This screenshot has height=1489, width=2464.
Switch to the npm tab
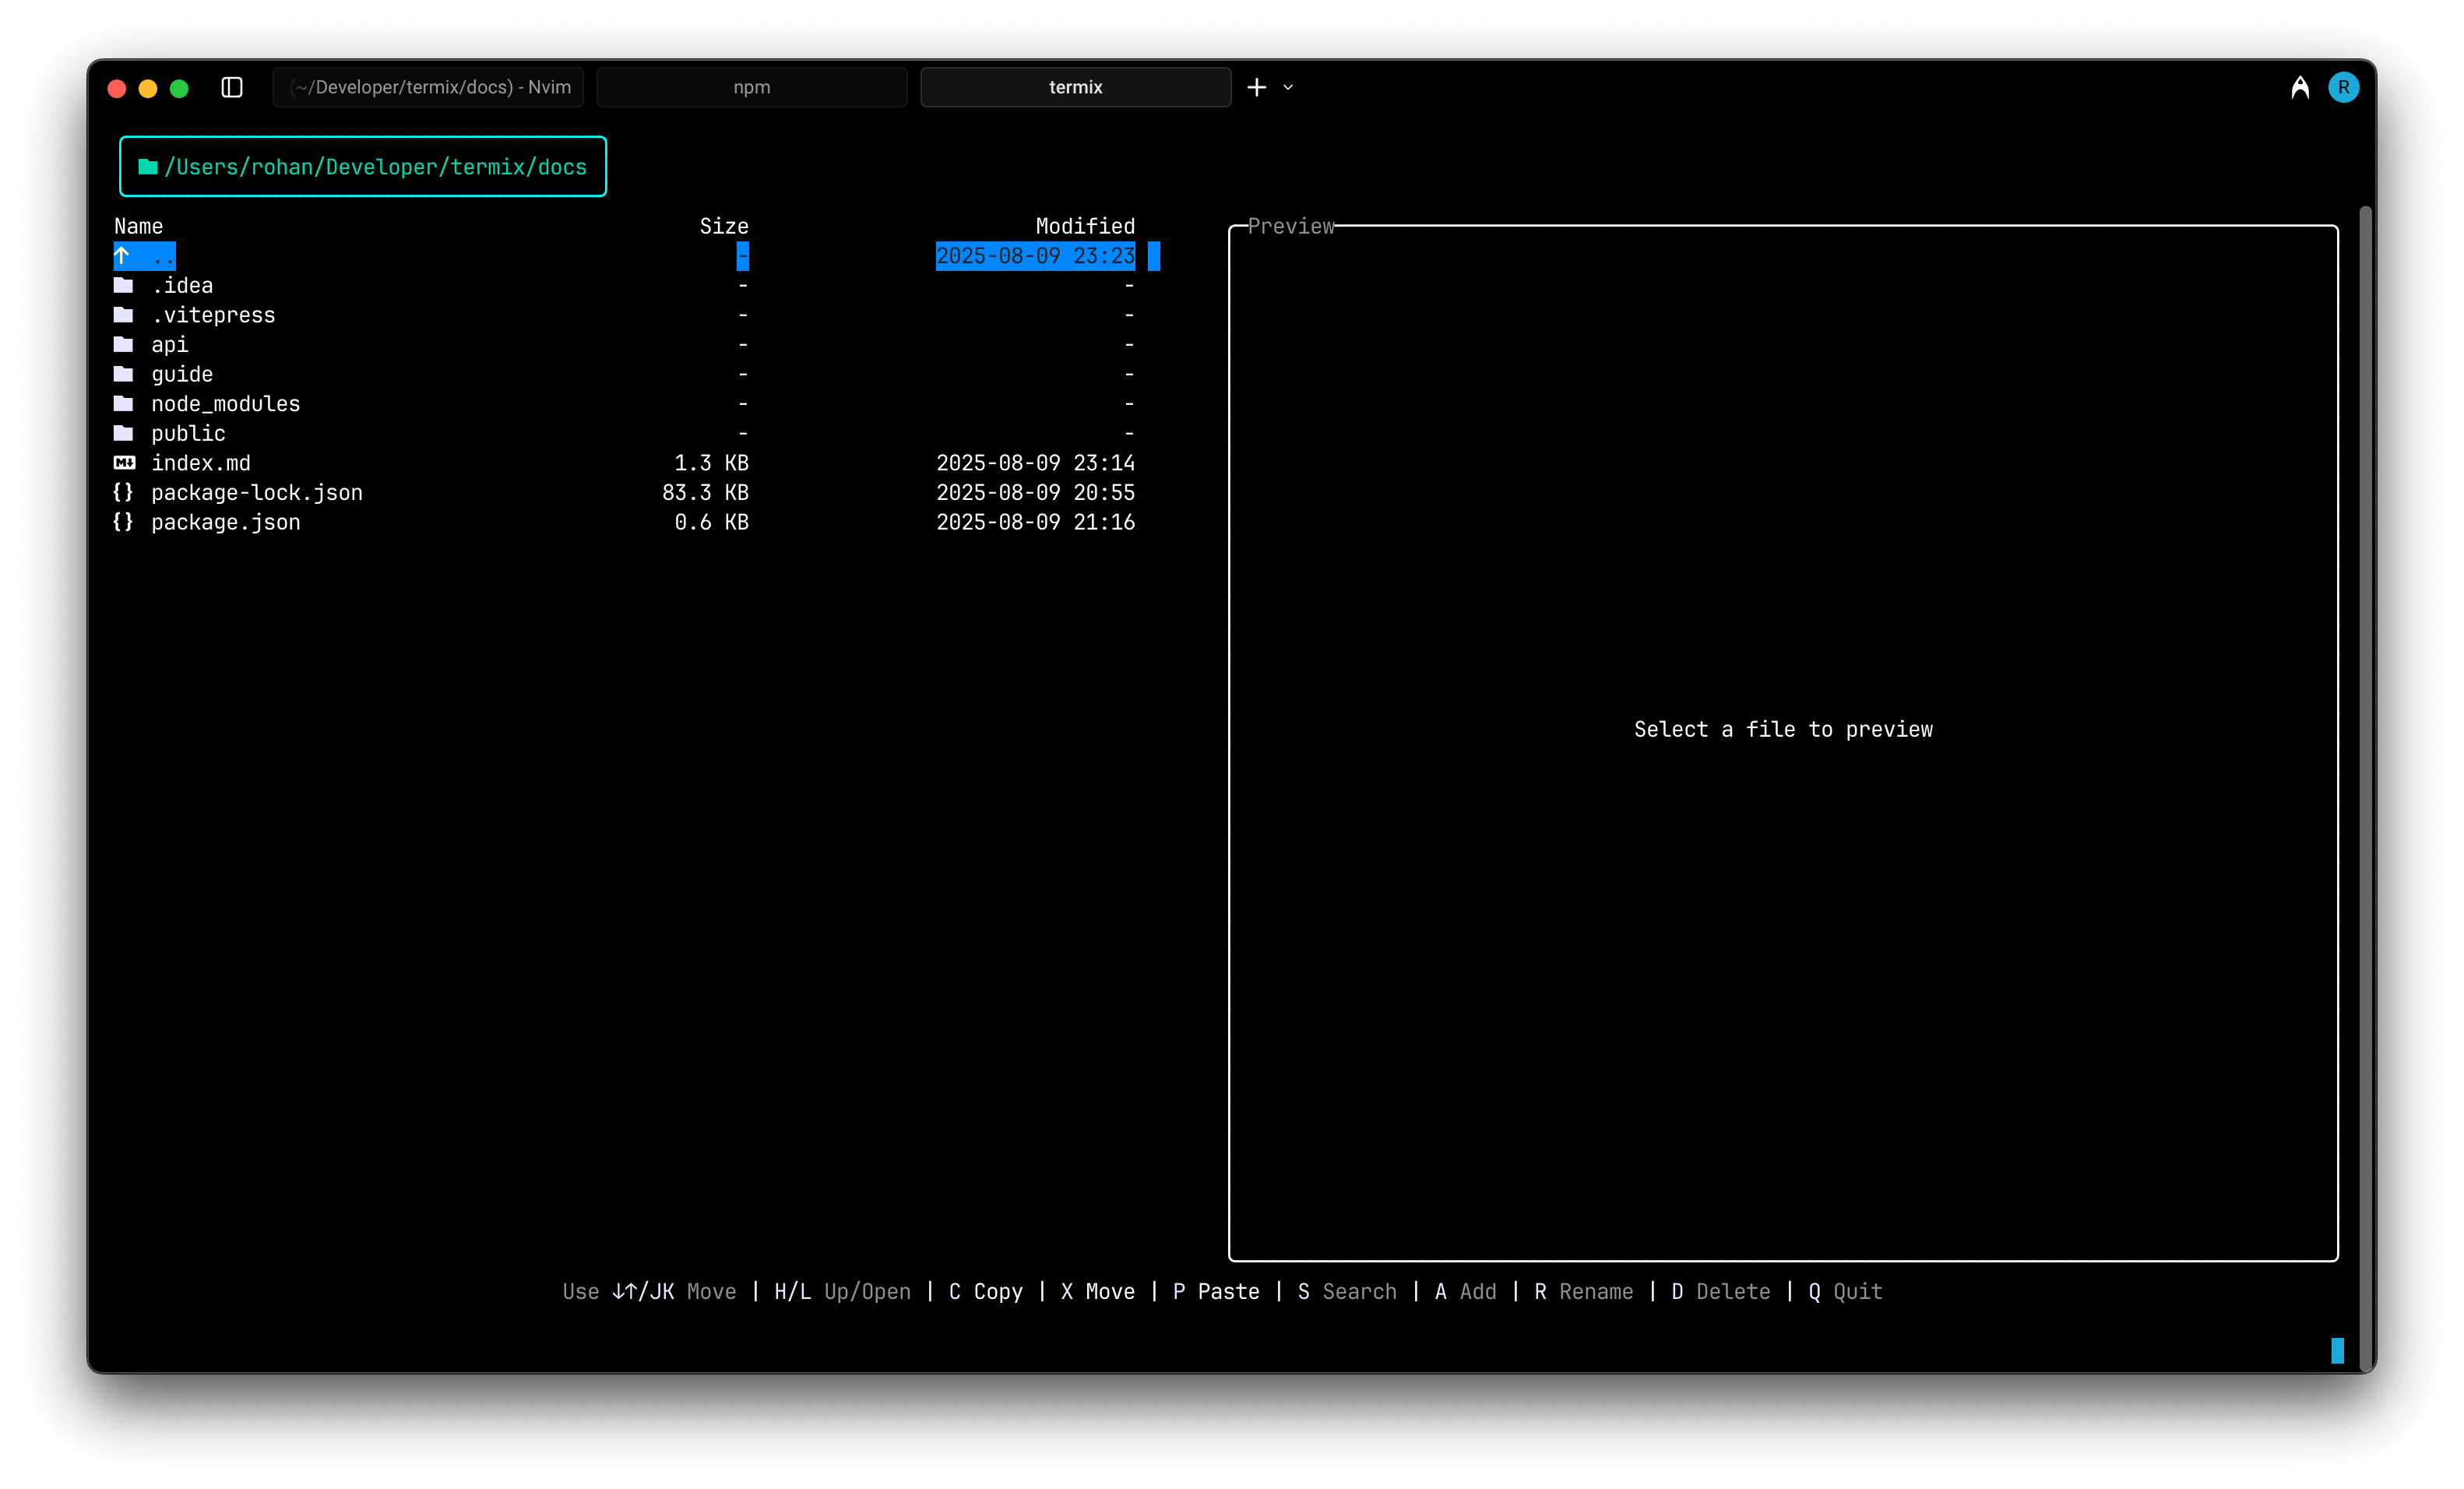(x=752, y=87)
